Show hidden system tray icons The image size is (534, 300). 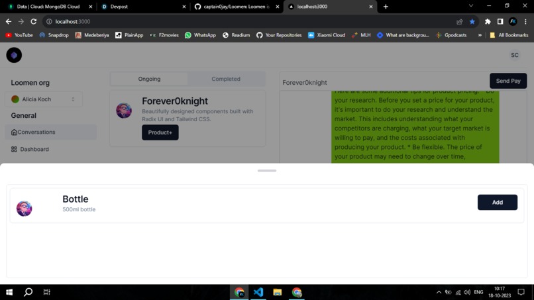pyautogui.click(x=439, y=292)
